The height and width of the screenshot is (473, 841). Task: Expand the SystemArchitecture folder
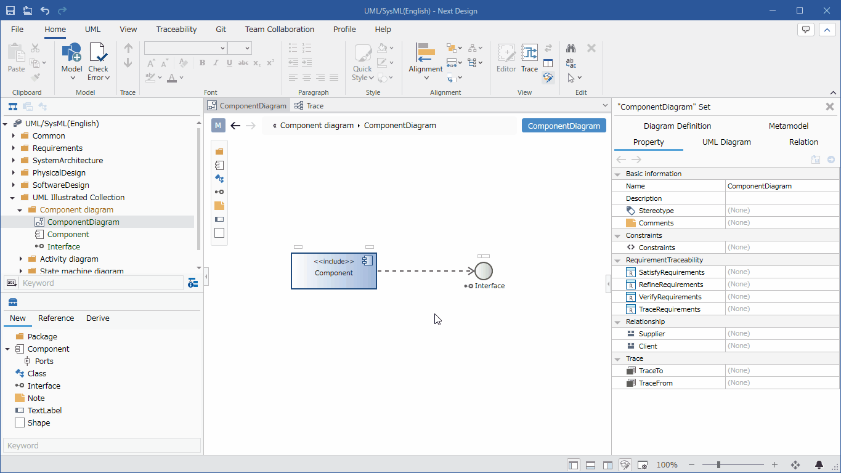pos(14,160)
